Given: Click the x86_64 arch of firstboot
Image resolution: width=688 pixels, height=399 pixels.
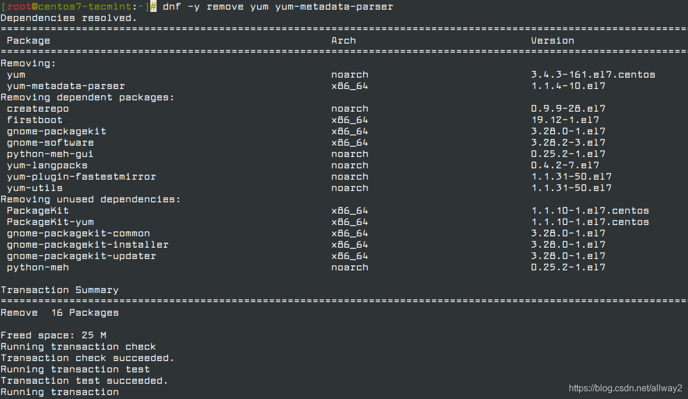Looking at the screenshot, I should 350,120.
